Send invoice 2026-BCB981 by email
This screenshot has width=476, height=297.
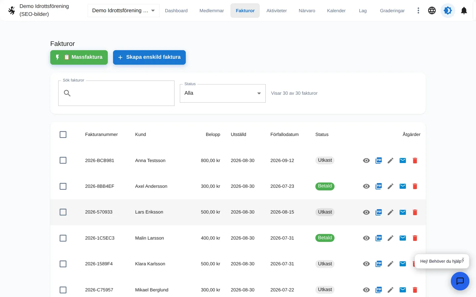(403, 161)
